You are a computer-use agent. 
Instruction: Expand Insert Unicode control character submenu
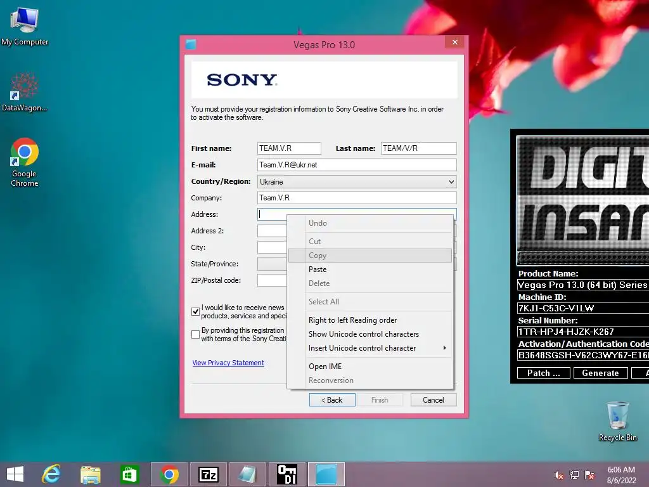pos(370,348)
